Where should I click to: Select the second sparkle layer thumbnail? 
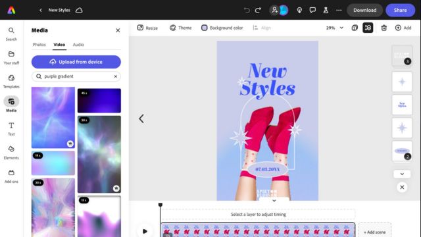point(402,128)
